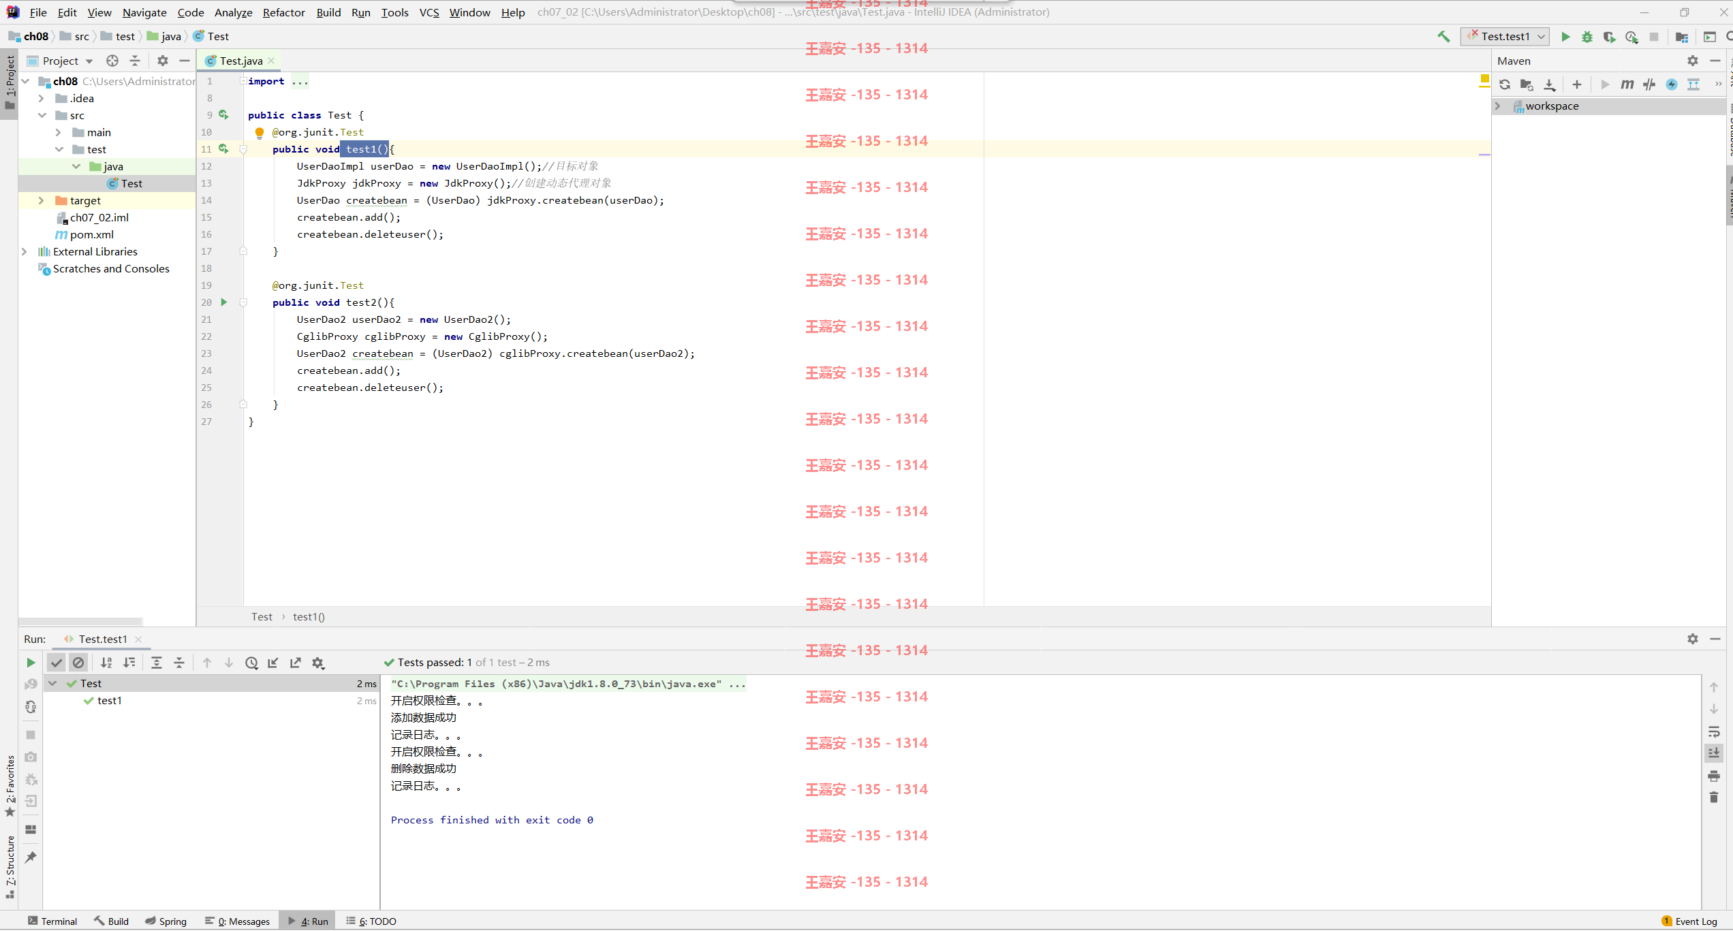Image resolution: width=1733 pixels, height=931 pixels.
Task: Expand External Libraries node
Action: coord(24,251)
